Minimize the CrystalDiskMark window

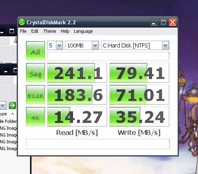pyautogui.click(x=154, y=22)
